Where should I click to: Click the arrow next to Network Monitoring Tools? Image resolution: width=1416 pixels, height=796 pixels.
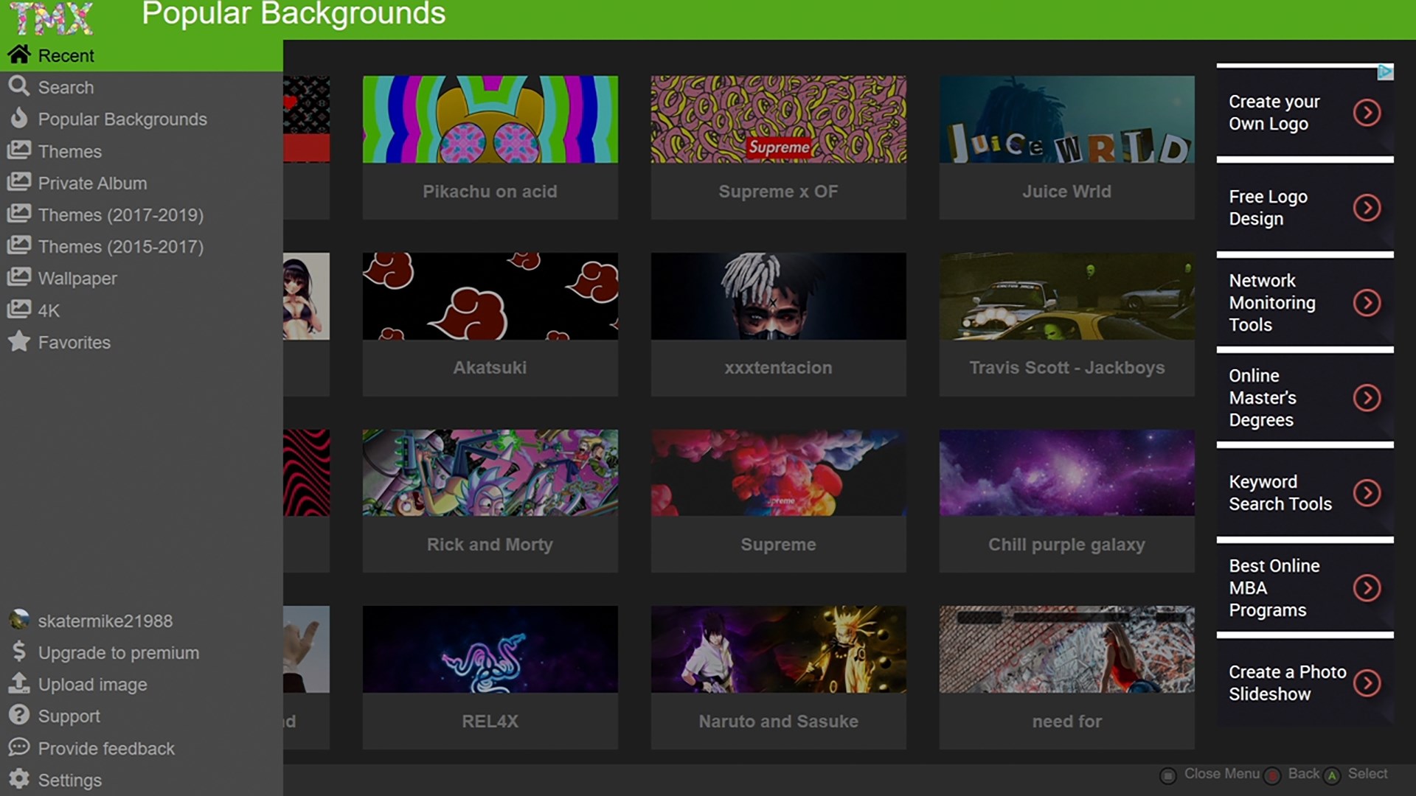(x=1367, y=303)
